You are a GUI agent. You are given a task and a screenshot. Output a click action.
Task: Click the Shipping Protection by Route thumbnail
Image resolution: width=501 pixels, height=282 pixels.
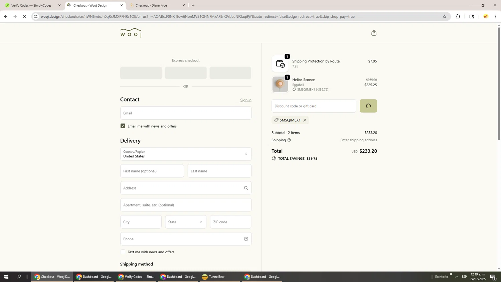(280, 63)
